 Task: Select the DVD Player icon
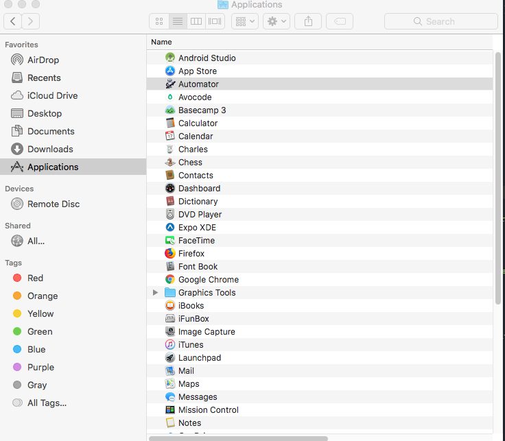pyautogui.click(x=169, y=215)
